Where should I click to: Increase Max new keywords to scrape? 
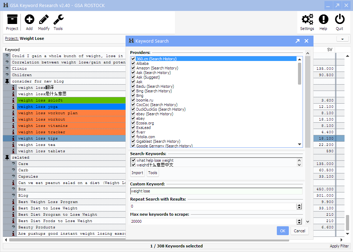299,220
